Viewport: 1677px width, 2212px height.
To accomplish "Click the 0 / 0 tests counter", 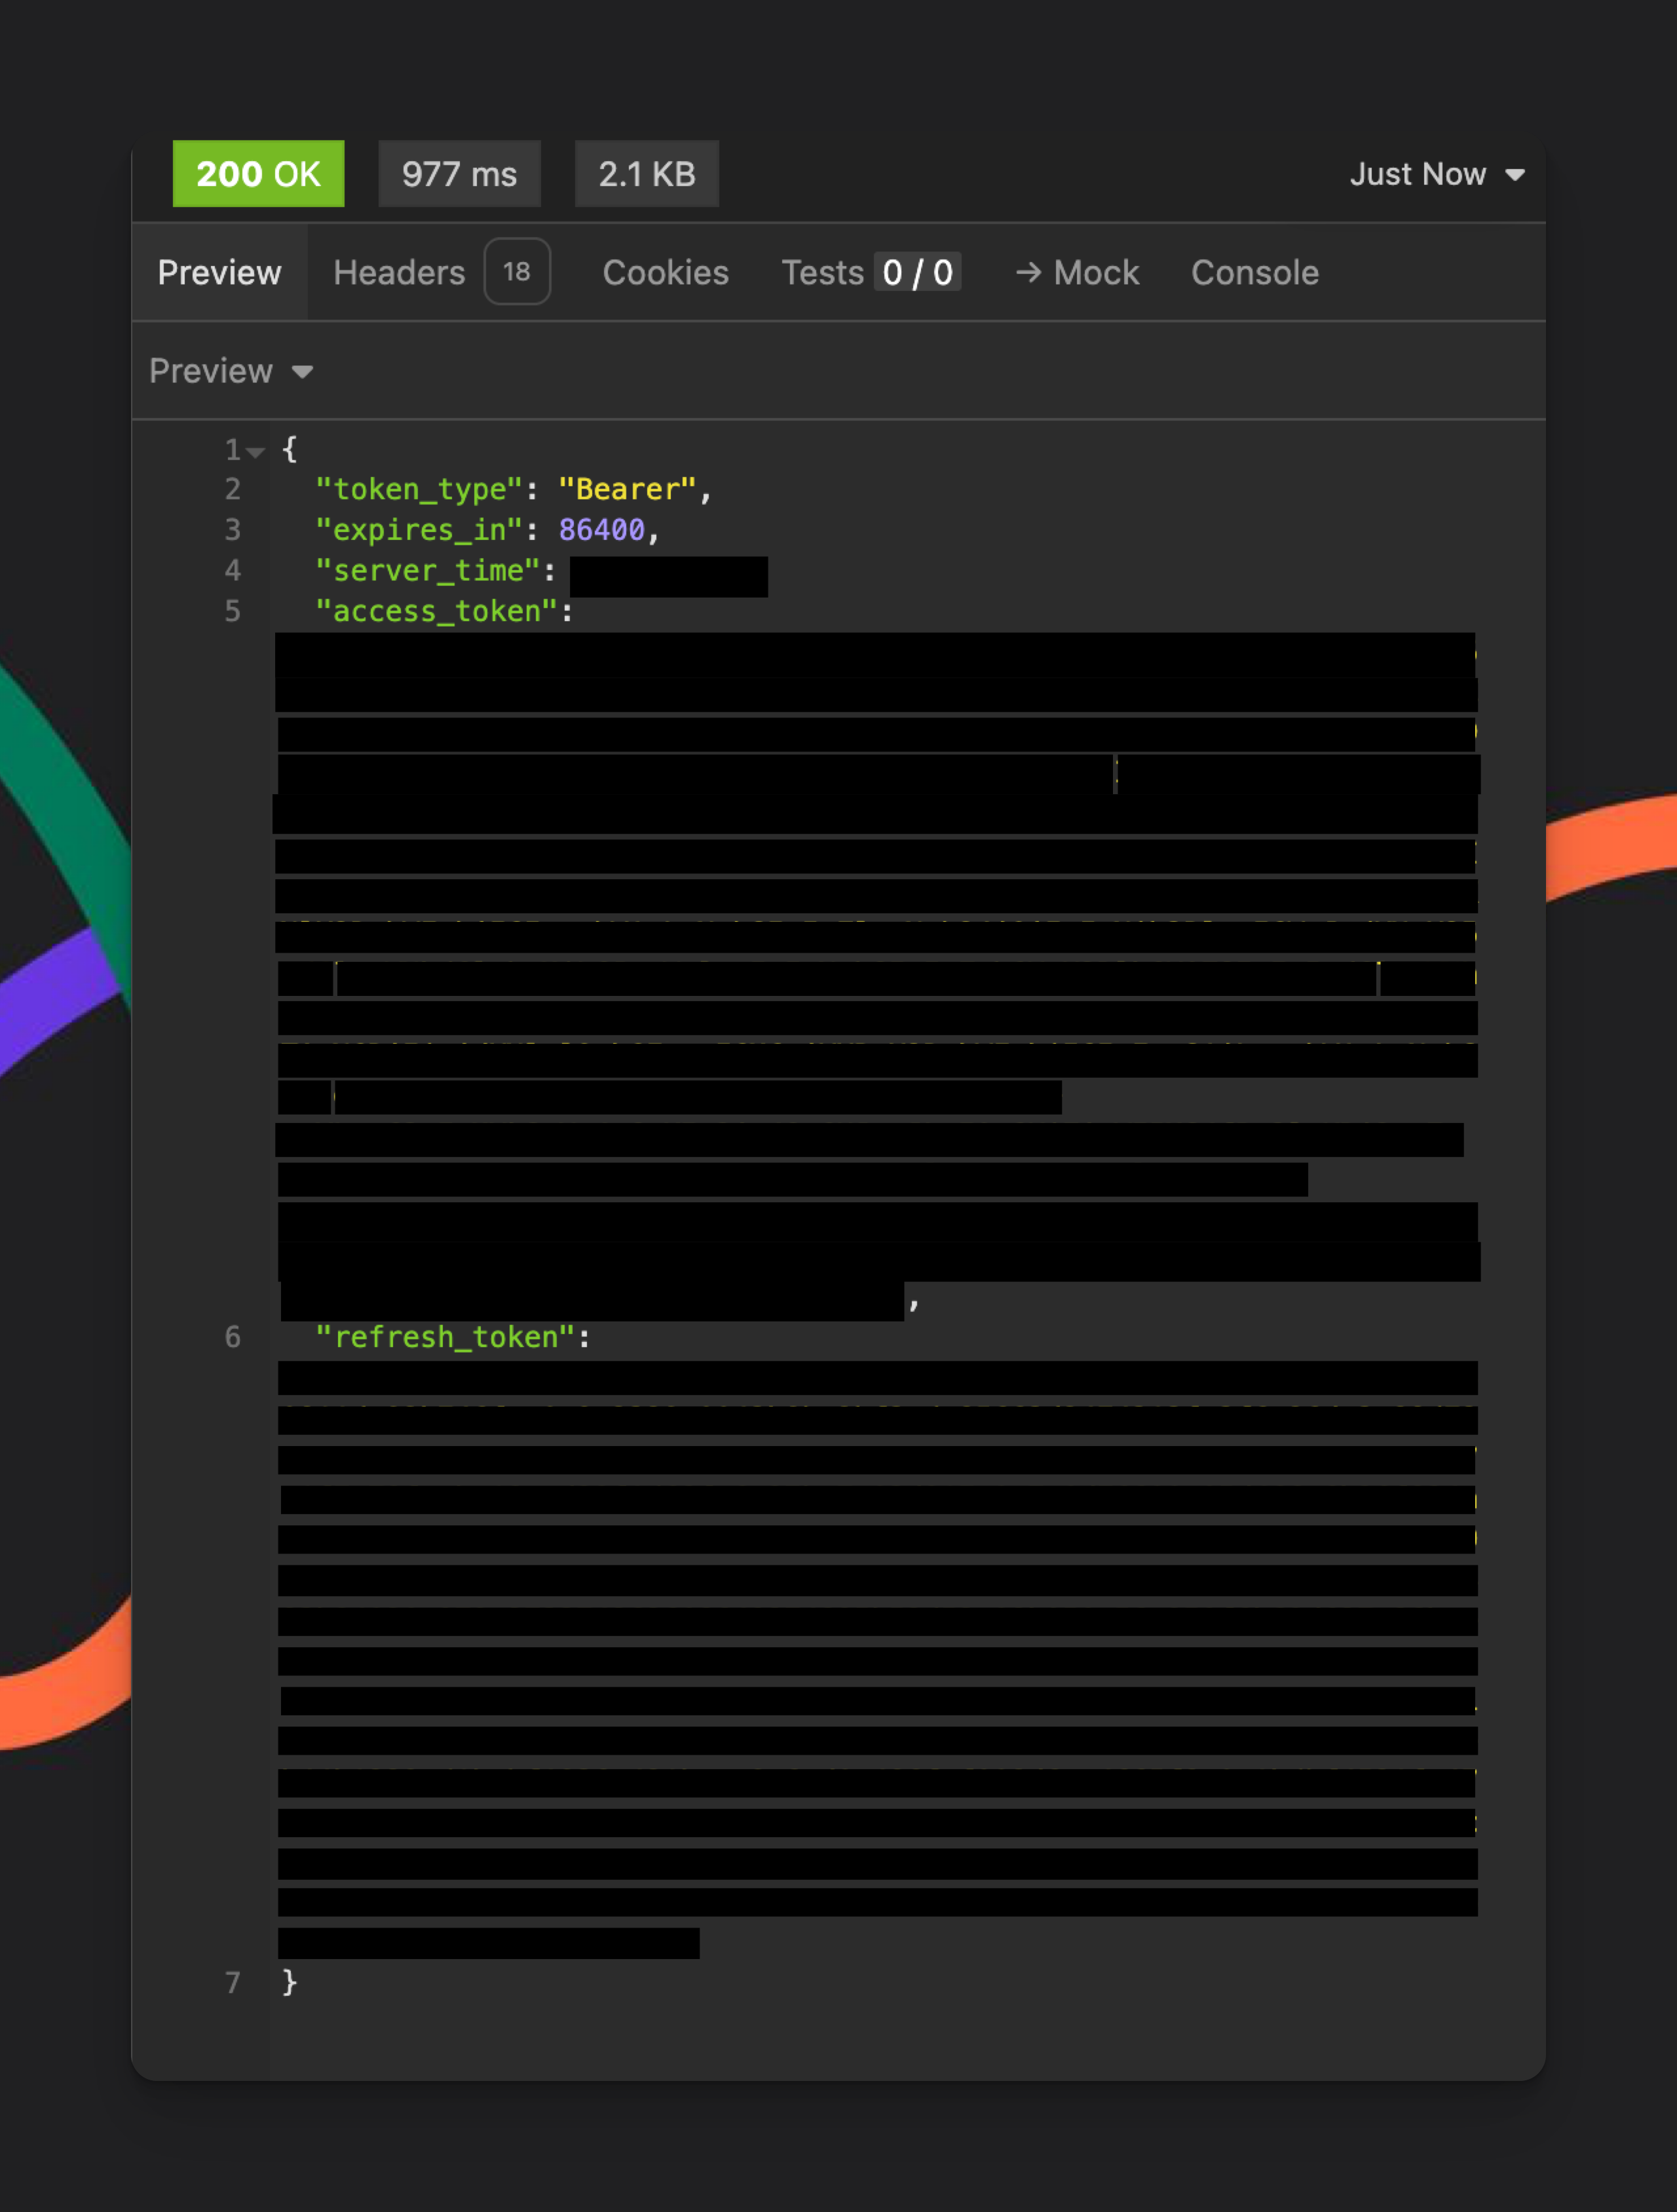I will [x=917, y=272].
